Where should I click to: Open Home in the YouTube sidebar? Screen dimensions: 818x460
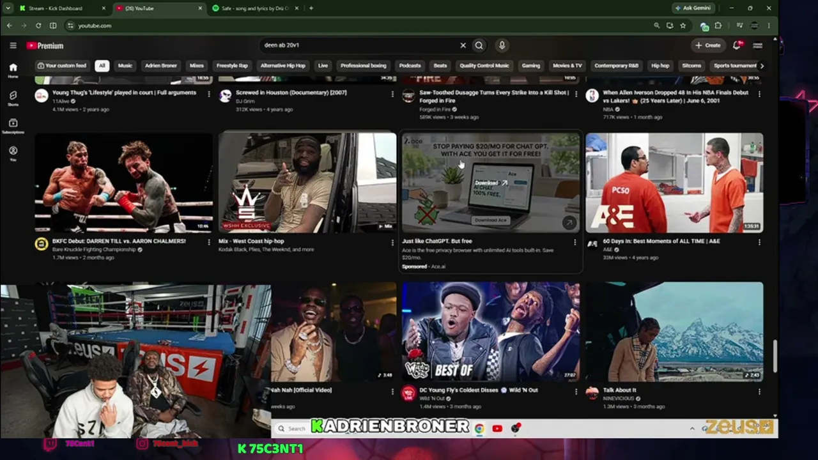pyautogui.click(x=13, y=70)
